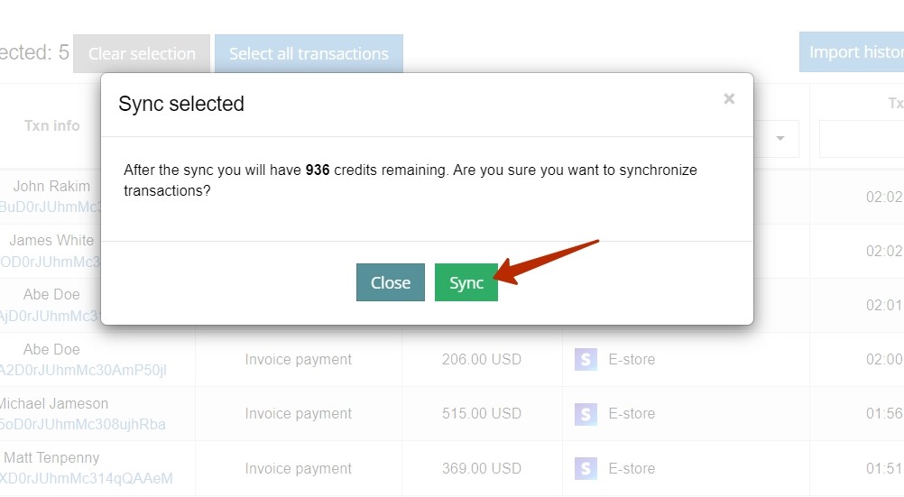Click E-store icon in 515.00 USD row

586,413
